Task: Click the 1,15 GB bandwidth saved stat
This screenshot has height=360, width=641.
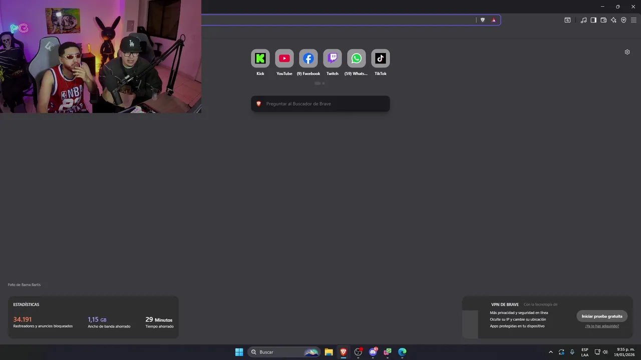Action: 97,319
